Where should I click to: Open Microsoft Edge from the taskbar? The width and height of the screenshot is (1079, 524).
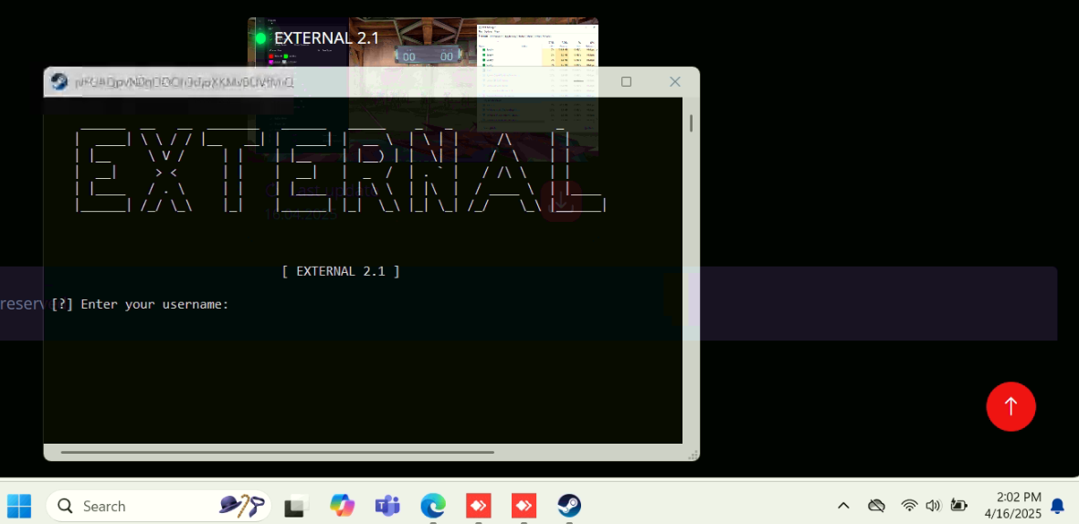click(x=433, y=506)
